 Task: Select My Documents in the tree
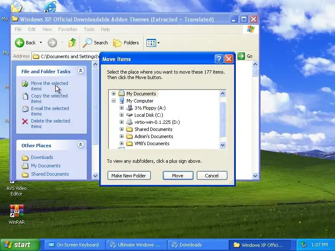141,94
